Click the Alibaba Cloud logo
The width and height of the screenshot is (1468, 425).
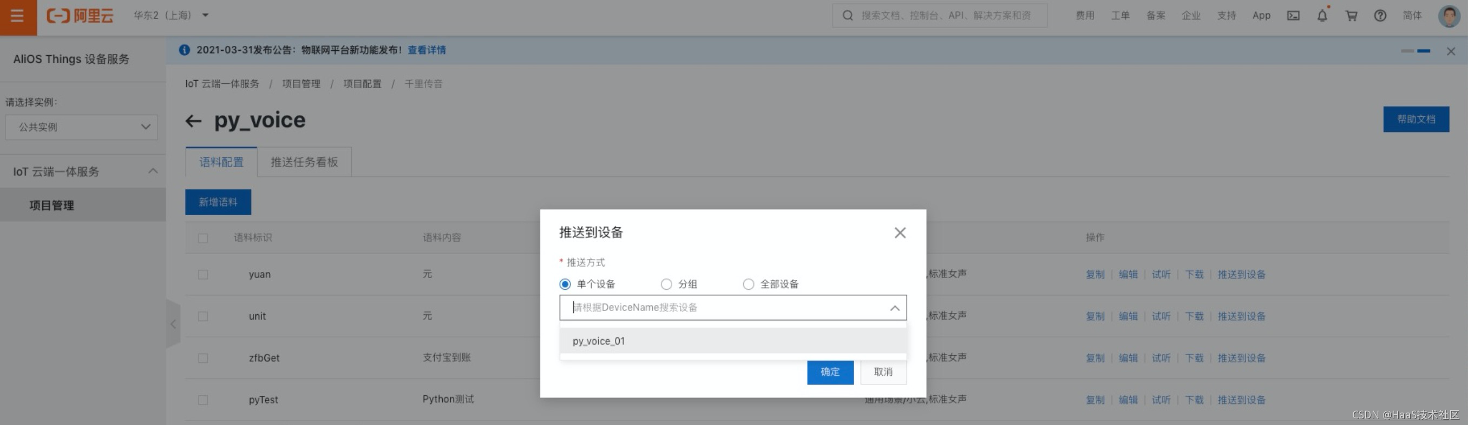80,16
